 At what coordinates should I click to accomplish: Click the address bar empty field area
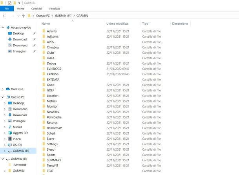pyautogui.click(x=163, y=16)
